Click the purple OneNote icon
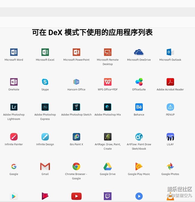Image resolution: width=195 pixels, height=202 pixels. pos(14,82)
